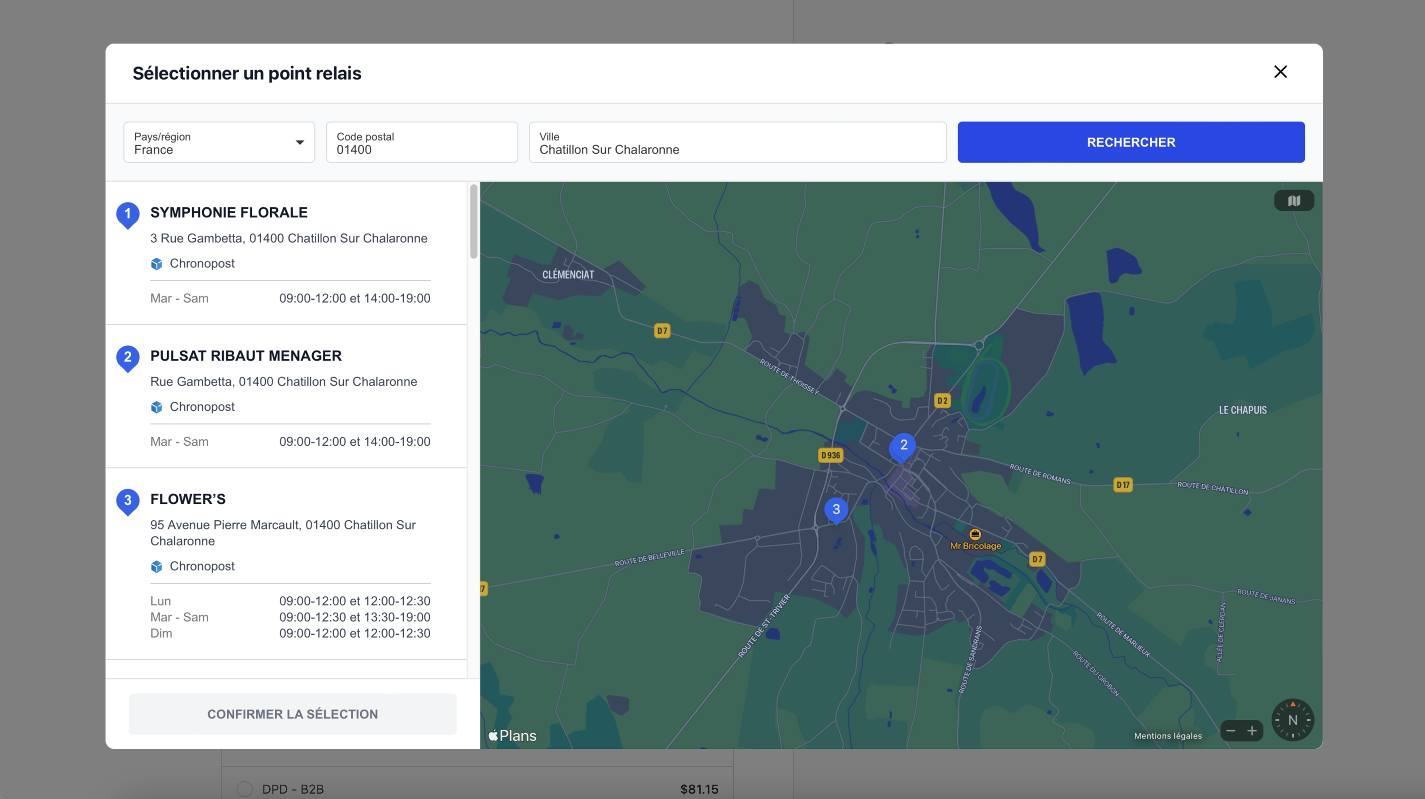Image resolution: width=1425 pixels, height=799 pixels.
Task: Click the Chronopost icon under Symphonie Florale
Action: (157, 264)
